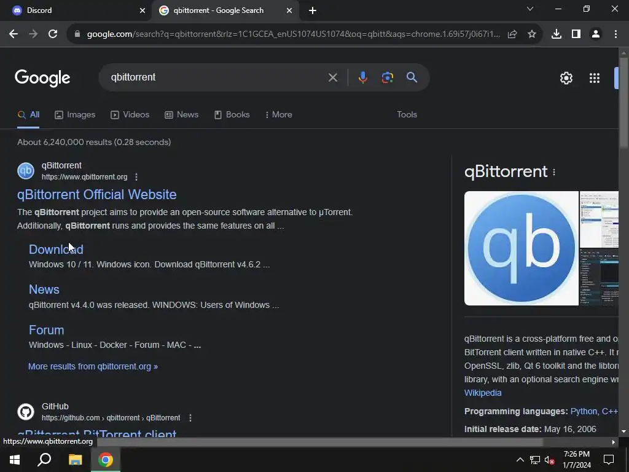629x472 pixels.
Task: Clear the search box with the X
Action: (x=332, y=77)
